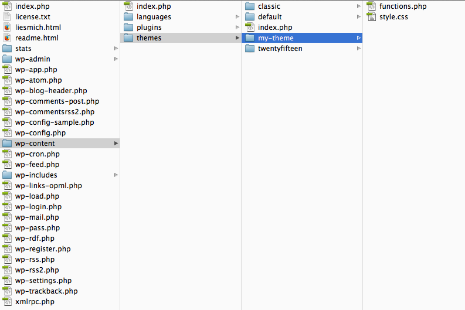Viewport: 465px width, 310px height.
Task: Select the stats folder icon
Action: pyautogui.click(x=7, y=48)
